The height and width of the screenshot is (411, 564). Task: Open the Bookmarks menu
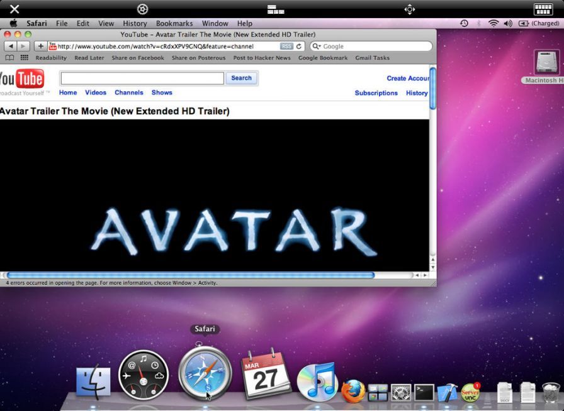(174, 23)
